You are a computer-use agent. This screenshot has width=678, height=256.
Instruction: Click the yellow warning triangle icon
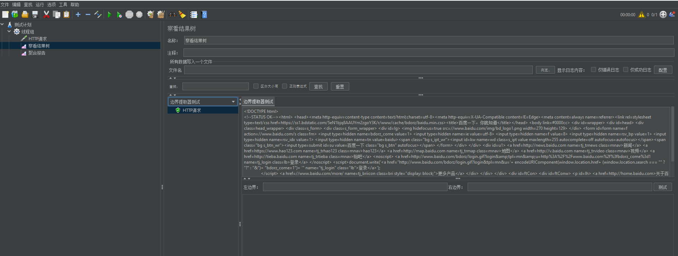coord(641,14)
